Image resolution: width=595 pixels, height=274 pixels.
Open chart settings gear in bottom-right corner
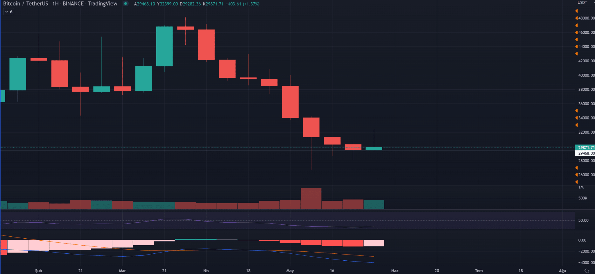point(587,271)
